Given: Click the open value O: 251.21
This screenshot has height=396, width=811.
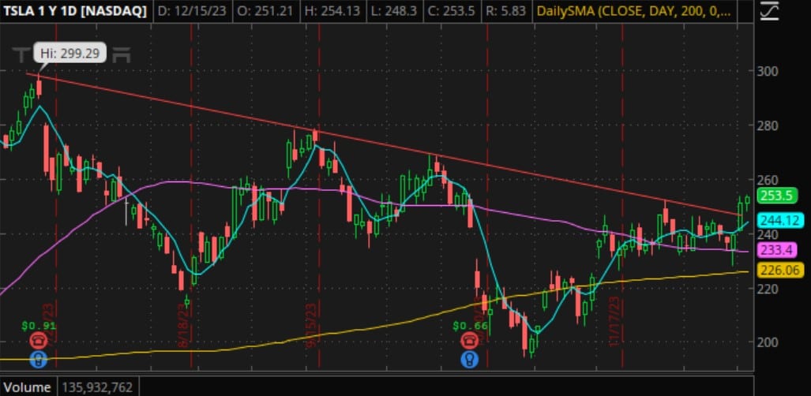Looking at the screenshot, I should point(265,11).
